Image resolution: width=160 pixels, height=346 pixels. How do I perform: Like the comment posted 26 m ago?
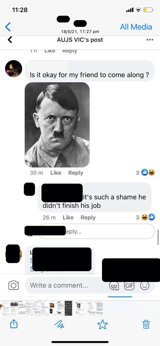coord(68,217)
